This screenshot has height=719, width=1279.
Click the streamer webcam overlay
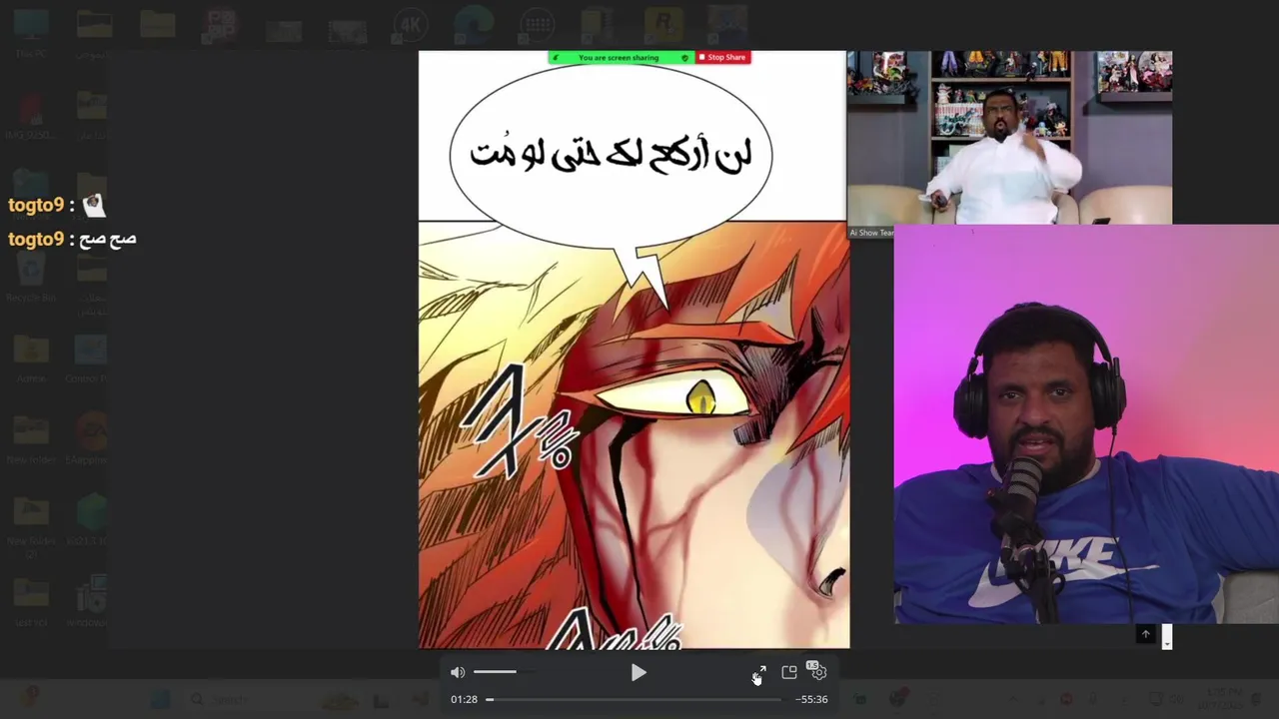[x=1086, y=424]
